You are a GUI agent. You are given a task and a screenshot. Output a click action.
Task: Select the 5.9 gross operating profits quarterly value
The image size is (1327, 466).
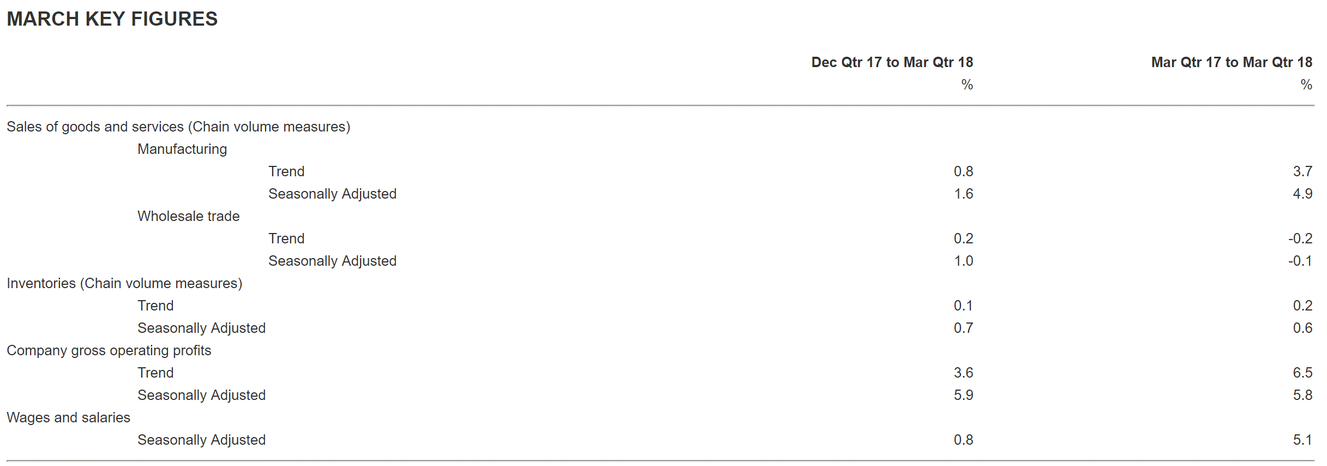[963, 395]
